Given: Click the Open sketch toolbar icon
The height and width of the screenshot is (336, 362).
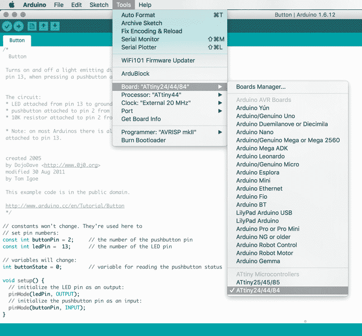Looking at the screenshot, I should [43, 26].
